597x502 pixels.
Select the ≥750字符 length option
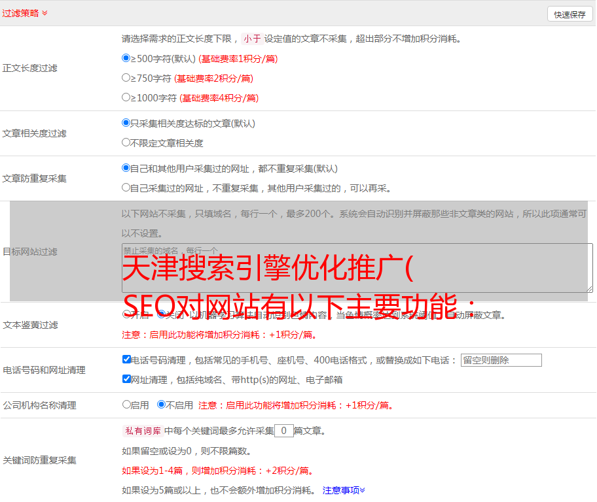tap(126, 78)
